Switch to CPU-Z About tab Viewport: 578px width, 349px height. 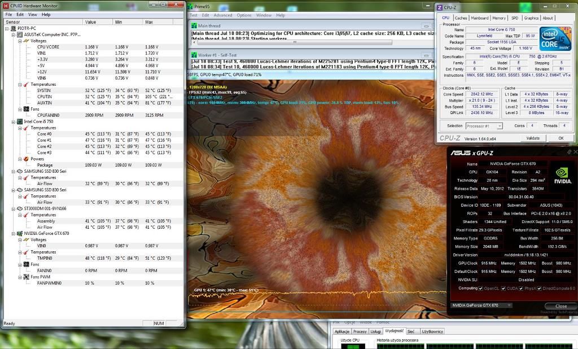(548, 18)
